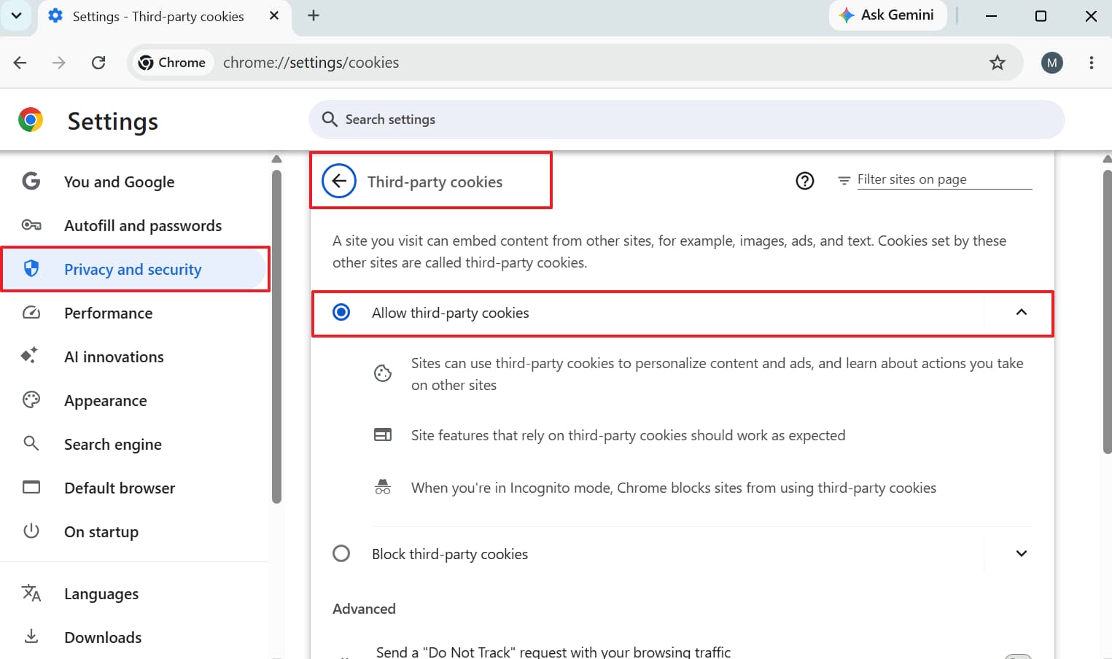Select the Settings - Third-party cookies tab
The width and height of the screenshot is (1112, 659).
click(158, 16)
